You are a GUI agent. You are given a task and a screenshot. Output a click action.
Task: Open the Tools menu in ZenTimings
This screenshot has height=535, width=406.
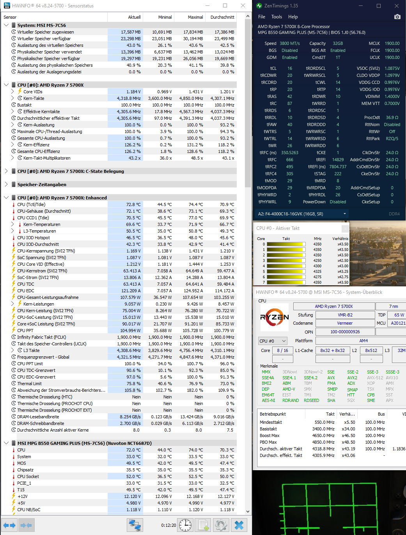pyautogui.click(x=277, y=17)
